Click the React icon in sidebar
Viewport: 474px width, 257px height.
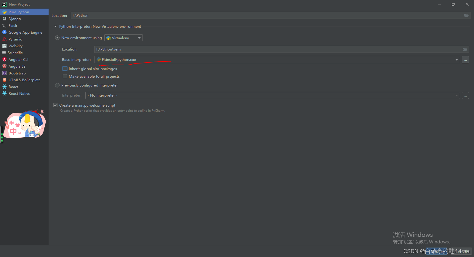[4, 87]
